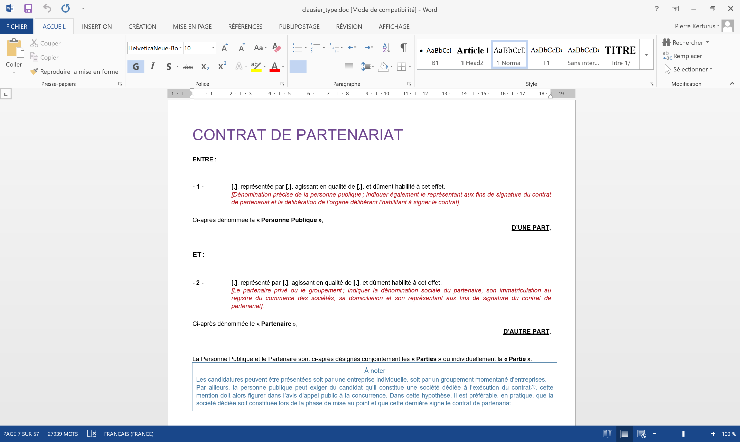The image size is (740, 442).
Task: Open text effects (outlined A) menu
Action: click(x=239, y=66)
